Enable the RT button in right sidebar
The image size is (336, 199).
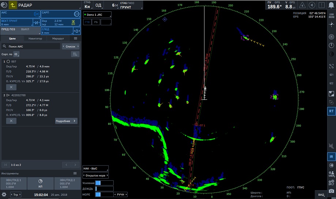pos(331,111)
